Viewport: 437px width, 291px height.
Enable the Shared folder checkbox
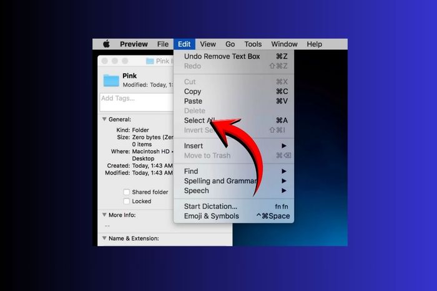point(127,192)
